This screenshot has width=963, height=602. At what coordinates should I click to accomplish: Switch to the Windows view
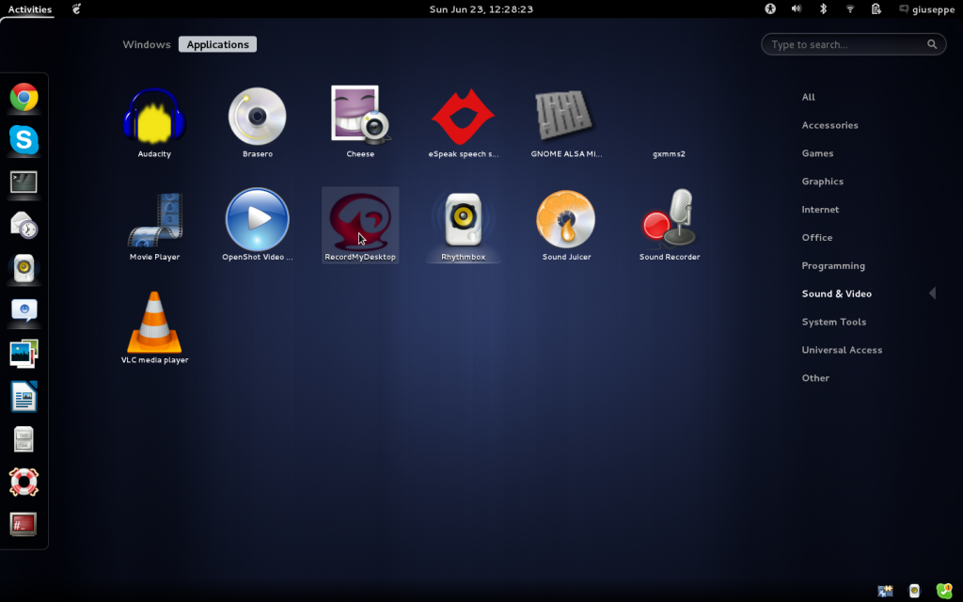click(x=146, y=44)
